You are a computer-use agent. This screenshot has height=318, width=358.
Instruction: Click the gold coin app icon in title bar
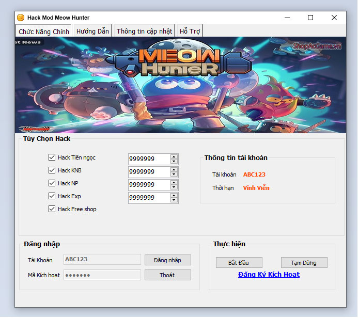pos(21,18)
